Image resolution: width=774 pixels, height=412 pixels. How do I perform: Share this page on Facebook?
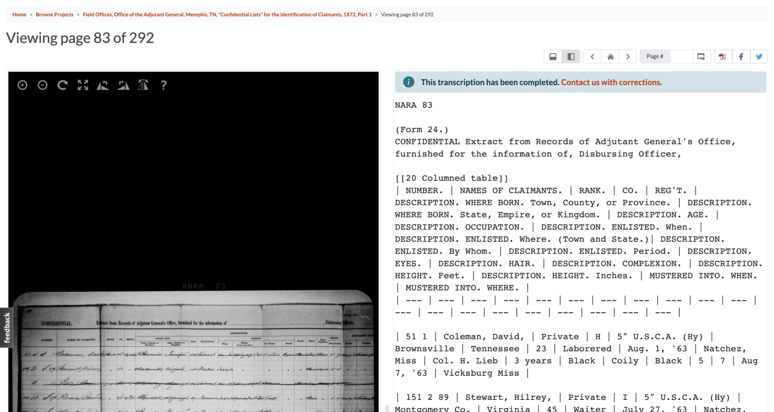pos(741,56)
